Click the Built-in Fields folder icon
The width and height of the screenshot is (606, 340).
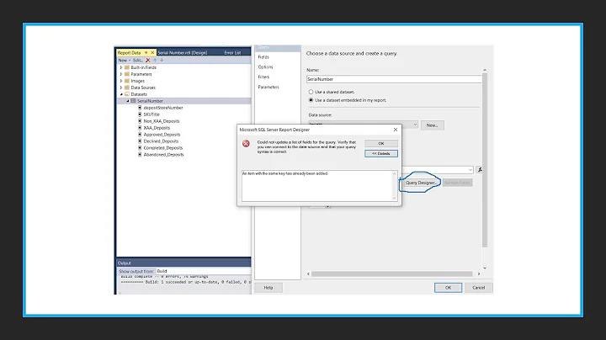click(127, 67)
